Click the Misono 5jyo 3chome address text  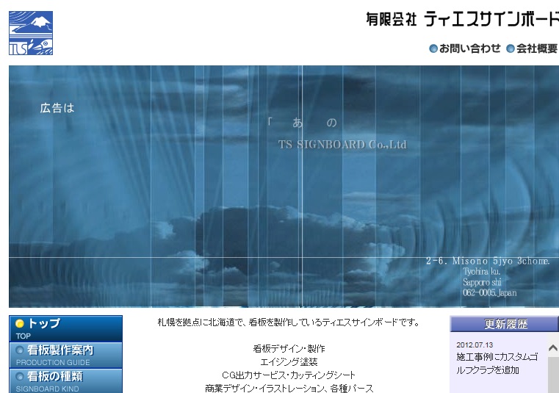point(488,261)
